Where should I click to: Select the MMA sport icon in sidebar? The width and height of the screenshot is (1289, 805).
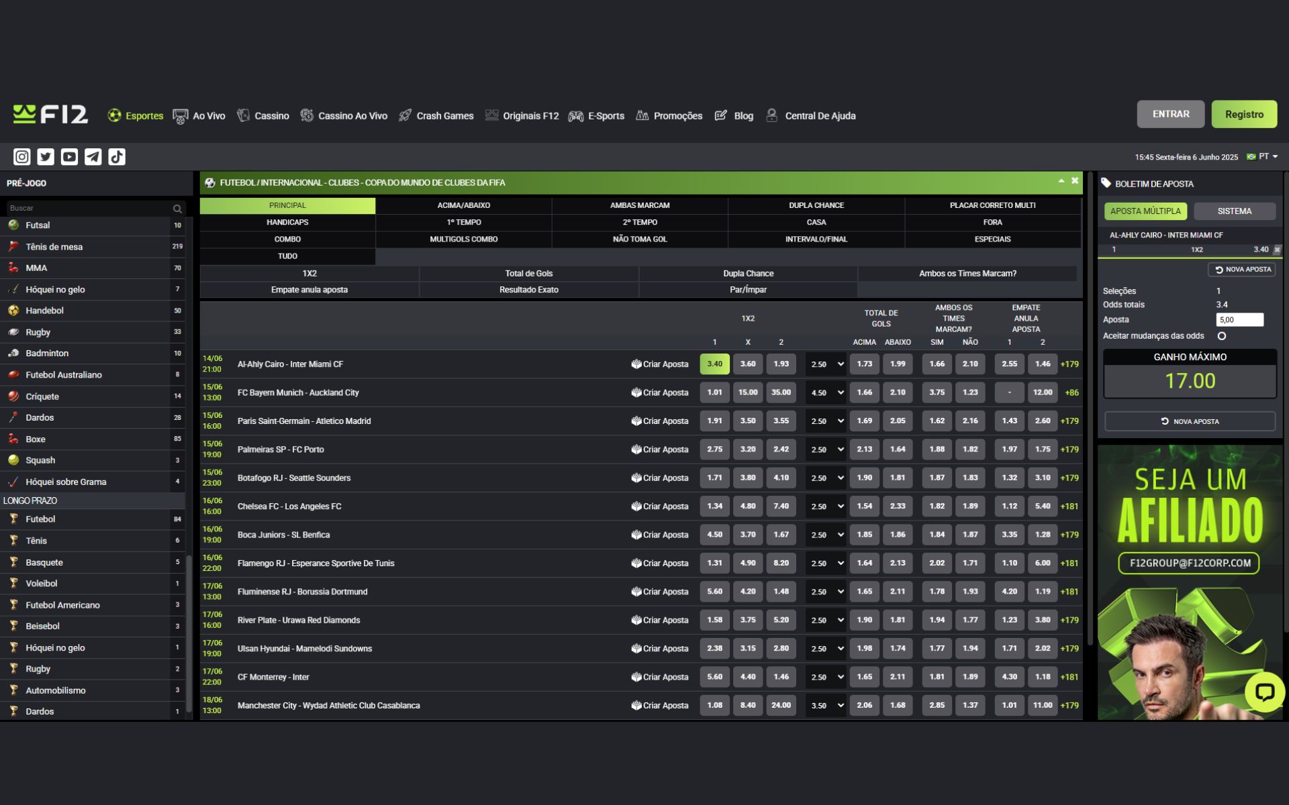coord(15,268)
